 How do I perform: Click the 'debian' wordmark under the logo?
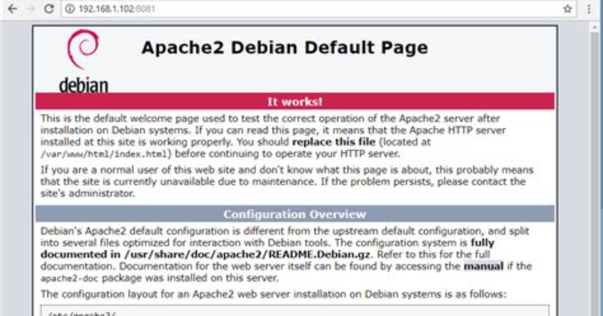click(84, 85)
